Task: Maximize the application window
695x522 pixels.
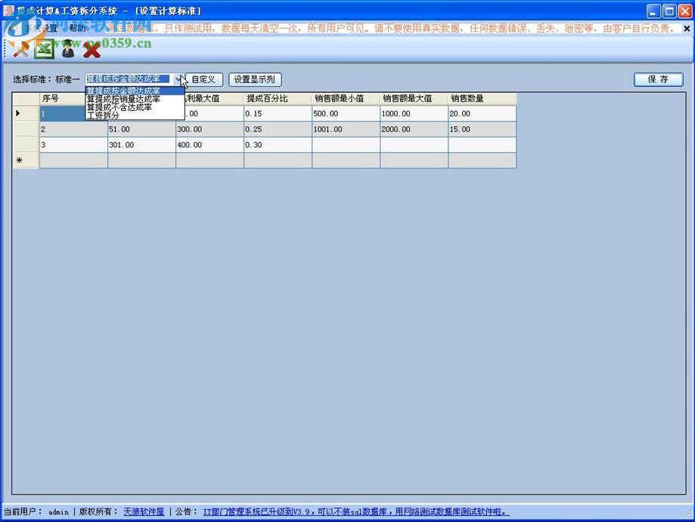Action: [x=669, y=11]
